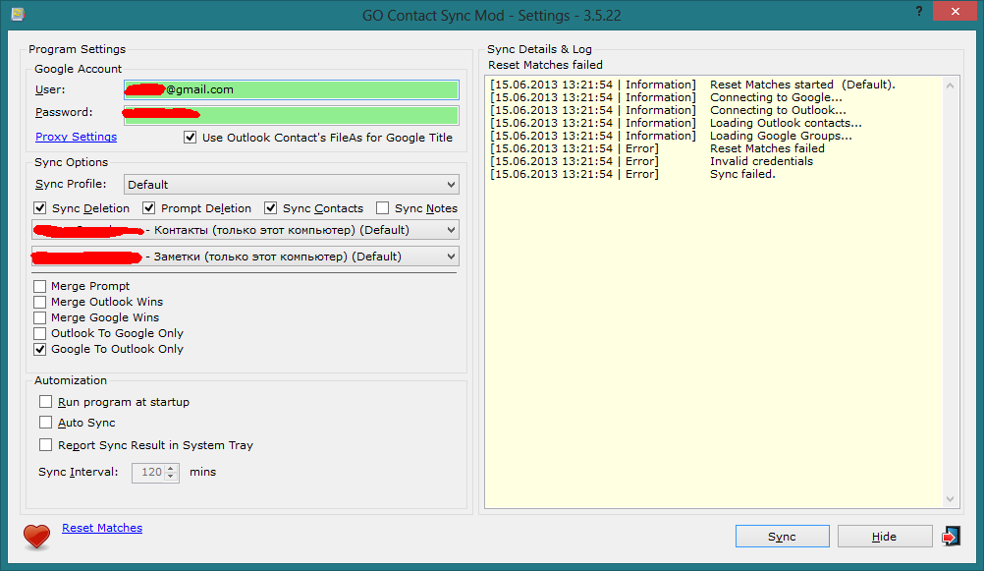The image size is (984, 571).
Task: Open the Заметки folder dropdown
Action: coord(246,257)
